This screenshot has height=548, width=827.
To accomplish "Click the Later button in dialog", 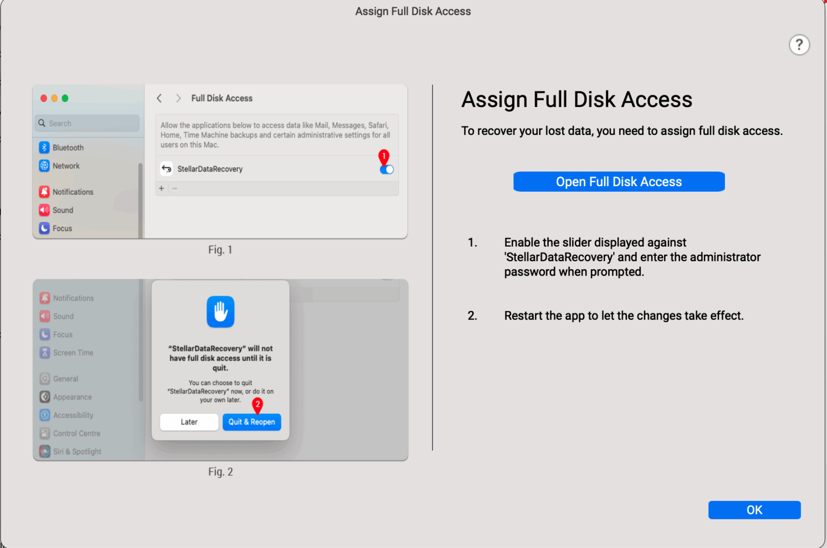I will coord(189,422).
